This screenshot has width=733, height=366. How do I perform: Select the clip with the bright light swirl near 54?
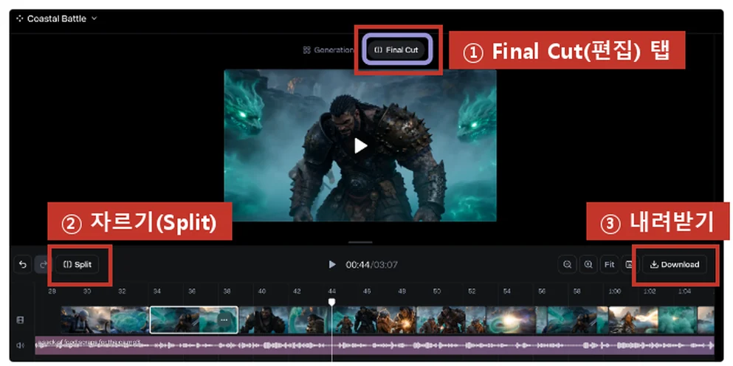(511, 320)
